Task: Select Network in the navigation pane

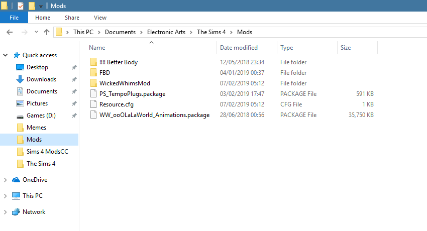Action: (x=34, y=212)
